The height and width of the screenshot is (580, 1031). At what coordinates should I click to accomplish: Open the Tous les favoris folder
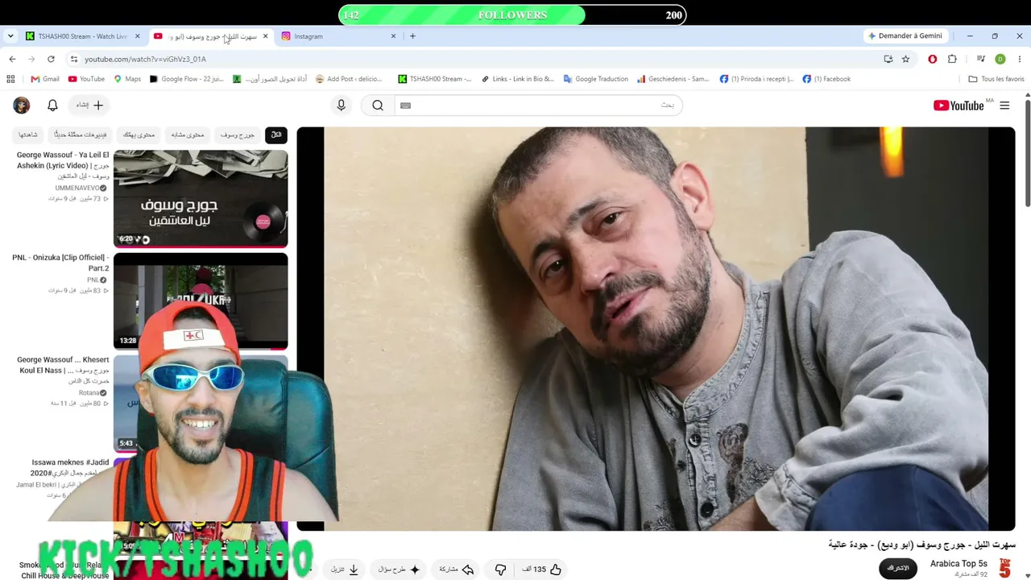[996, 79]
